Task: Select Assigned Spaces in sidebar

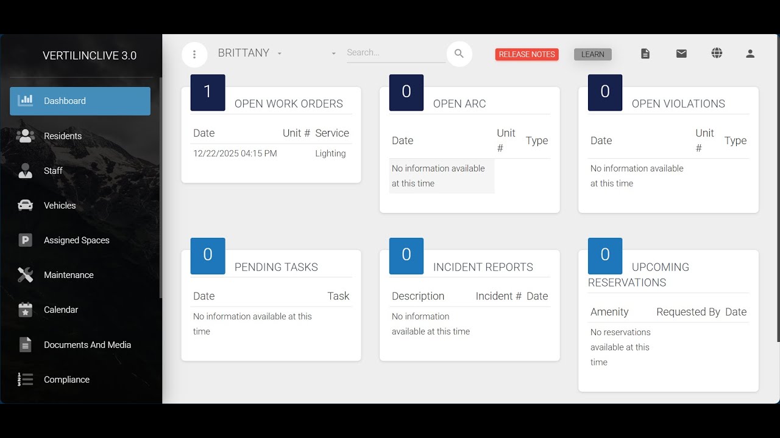Action: 80,240
